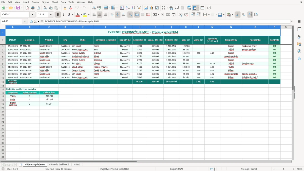Screen dimensions: 304x171
Task: Toggle Freeze Rows and Columns
Action: pyautogui.click(x=195, y=8)
